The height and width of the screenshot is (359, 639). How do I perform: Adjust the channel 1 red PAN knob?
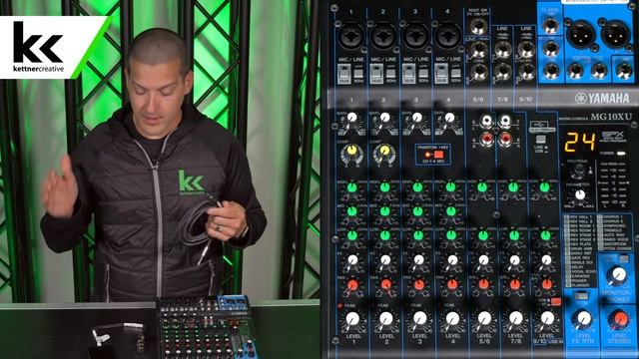352,285
